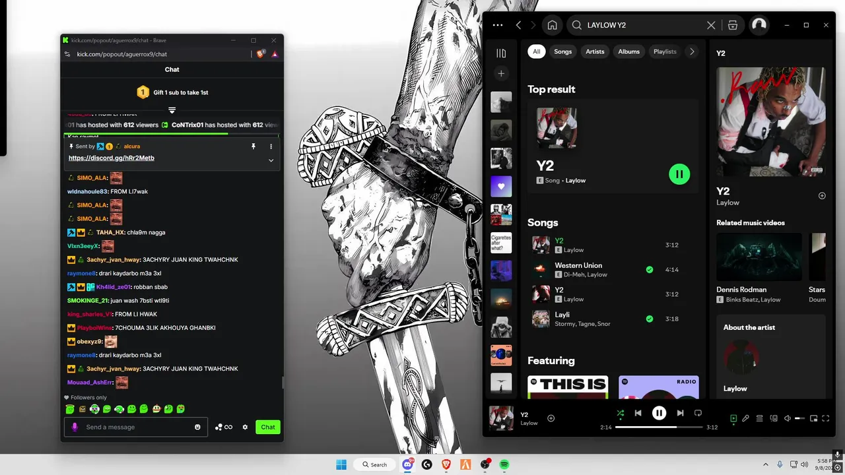
Task: Insert the first green emote with halo
Action: coord(70,409)
